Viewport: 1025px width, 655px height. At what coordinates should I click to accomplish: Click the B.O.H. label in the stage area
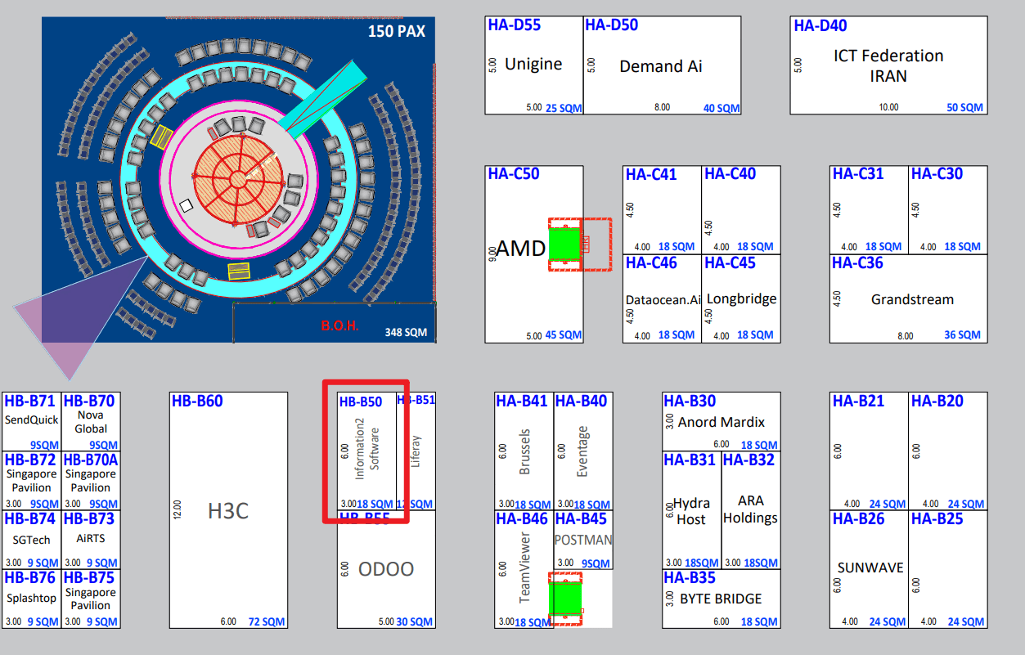342,325
